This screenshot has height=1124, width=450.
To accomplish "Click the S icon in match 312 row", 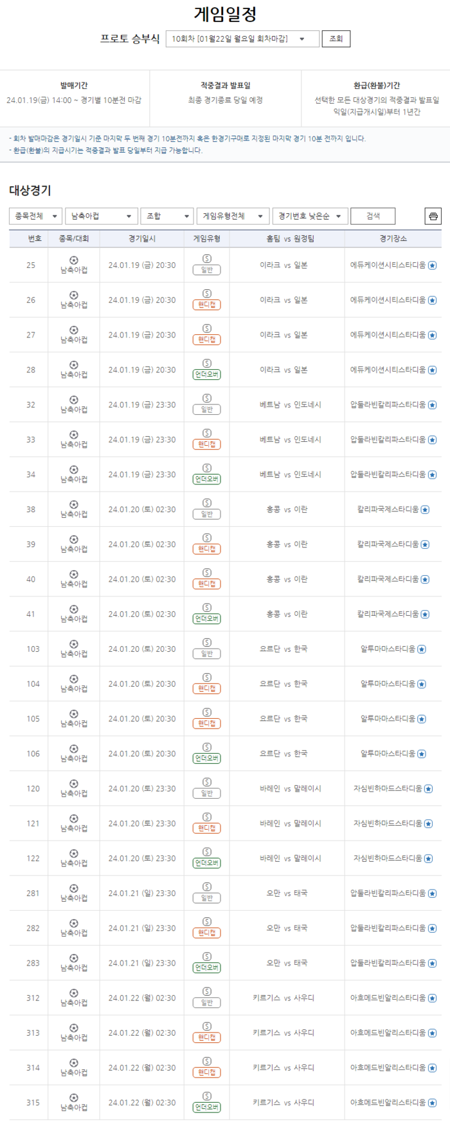I will pos(207,992).
